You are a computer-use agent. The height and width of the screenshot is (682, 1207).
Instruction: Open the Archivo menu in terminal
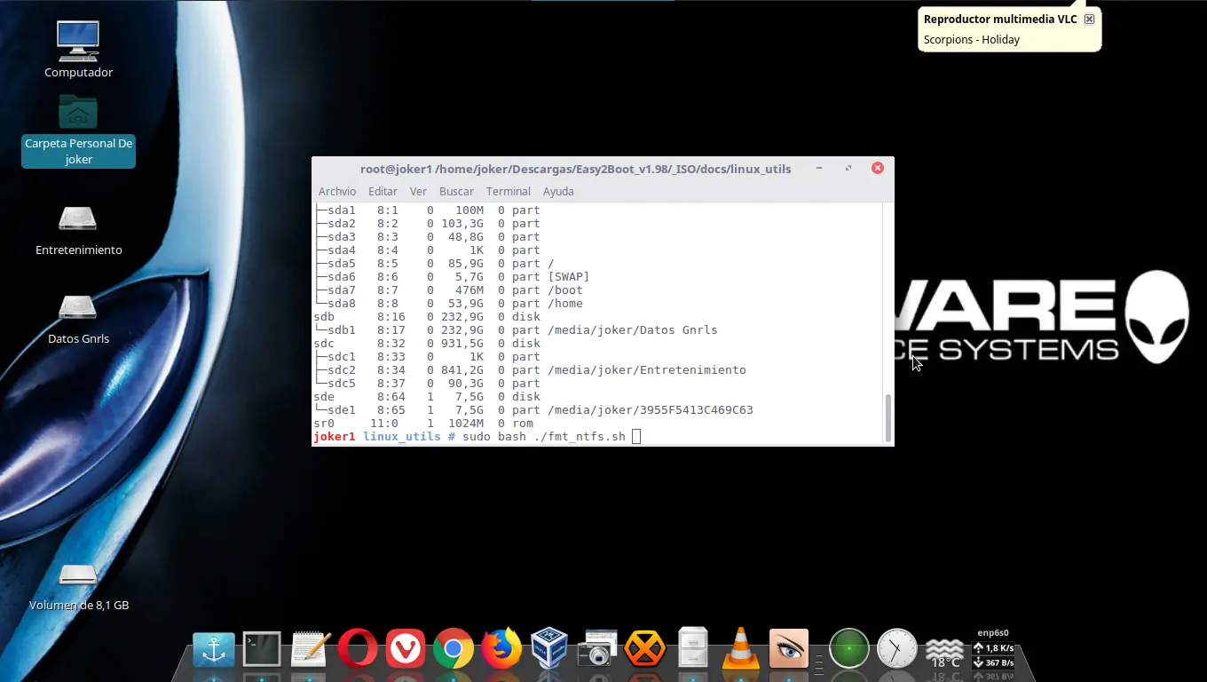click(x=337, y=192)
